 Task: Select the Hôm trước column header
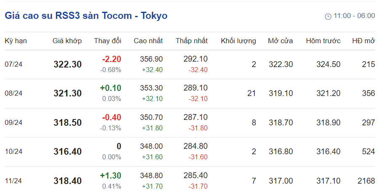tap(323, 41)
